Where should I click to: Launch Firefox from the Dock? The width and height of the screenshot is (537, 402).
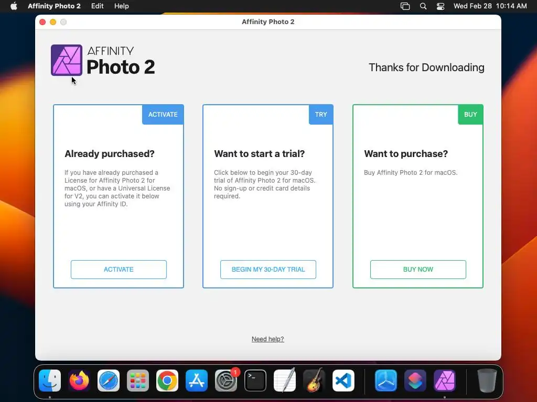tap(79, 381)
